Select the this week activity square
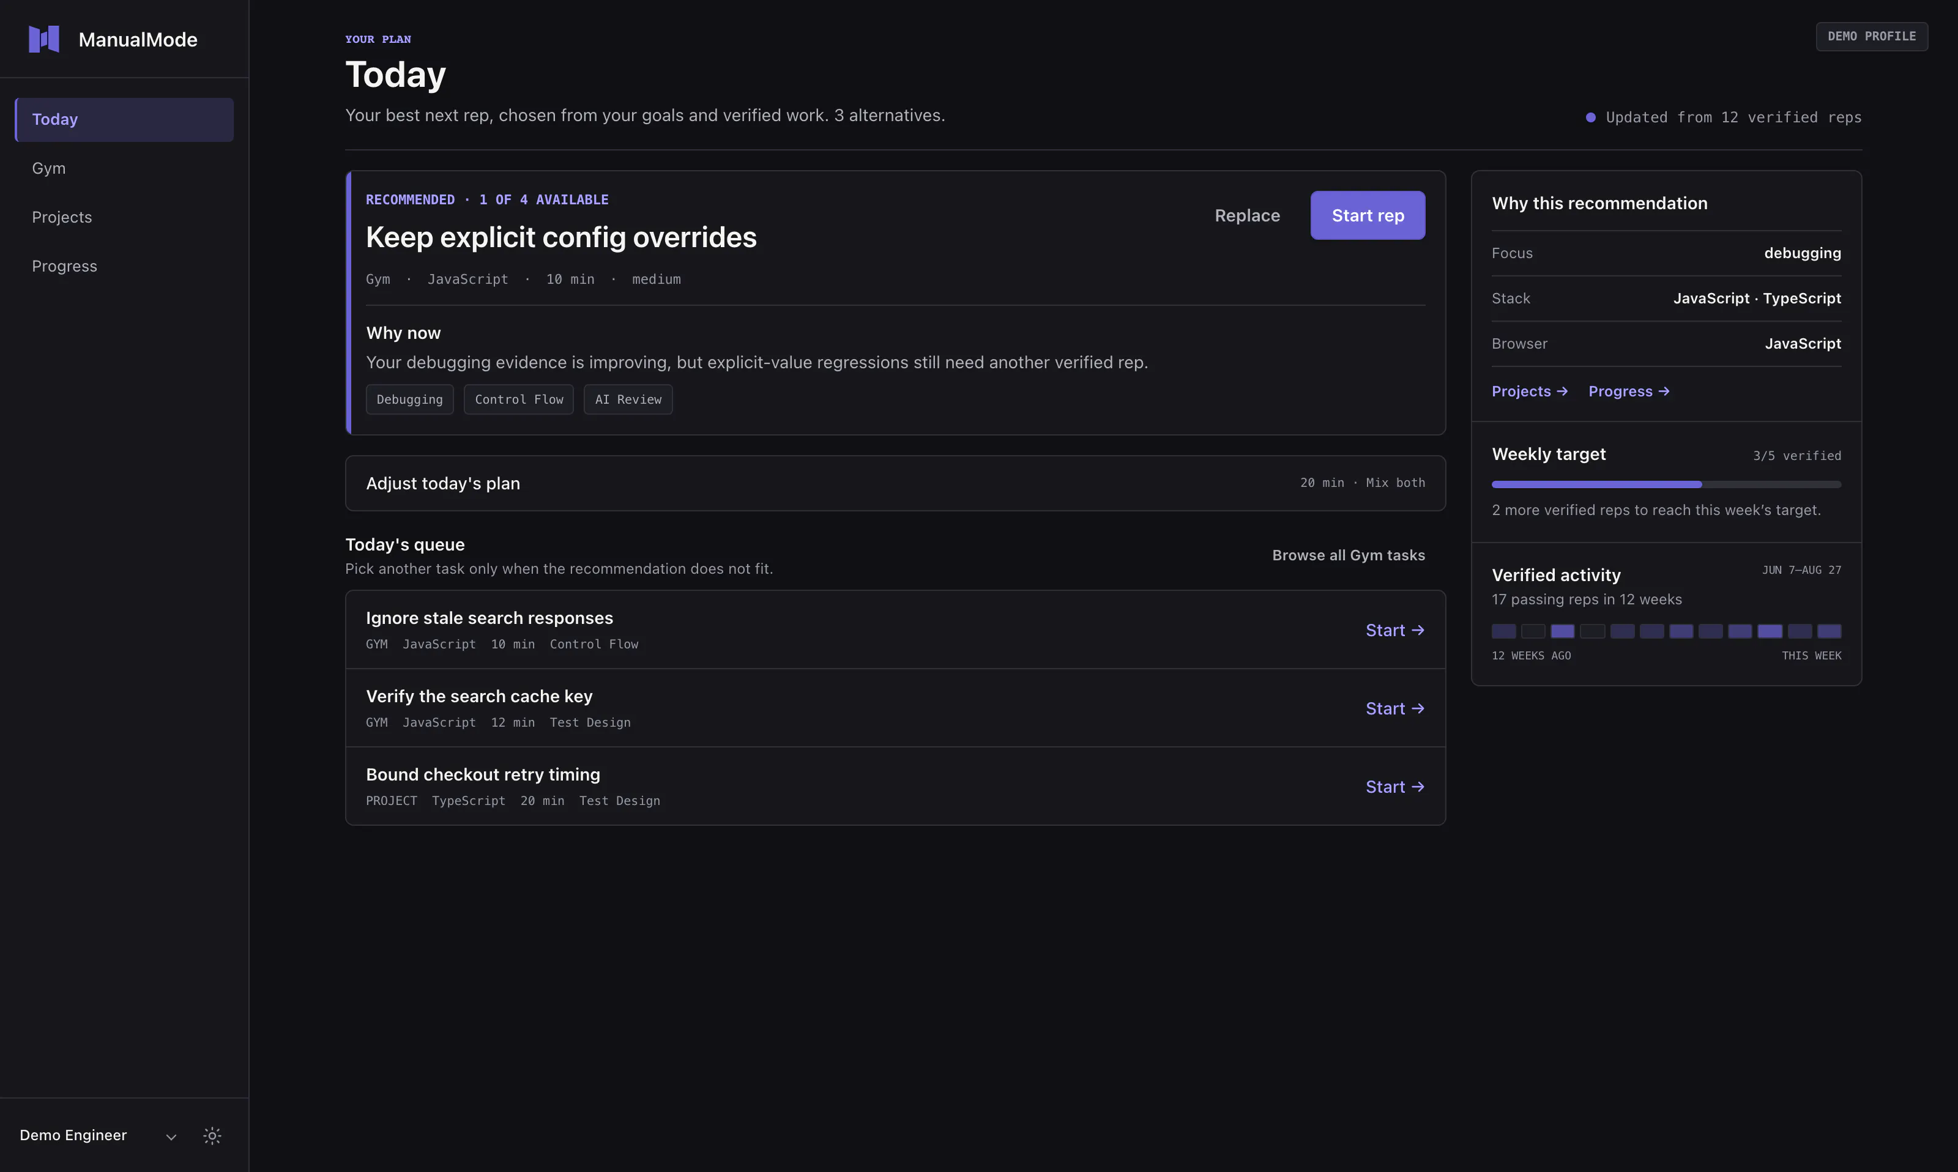This screenshot has width=1958, height=1172. tap(1828, 631)
